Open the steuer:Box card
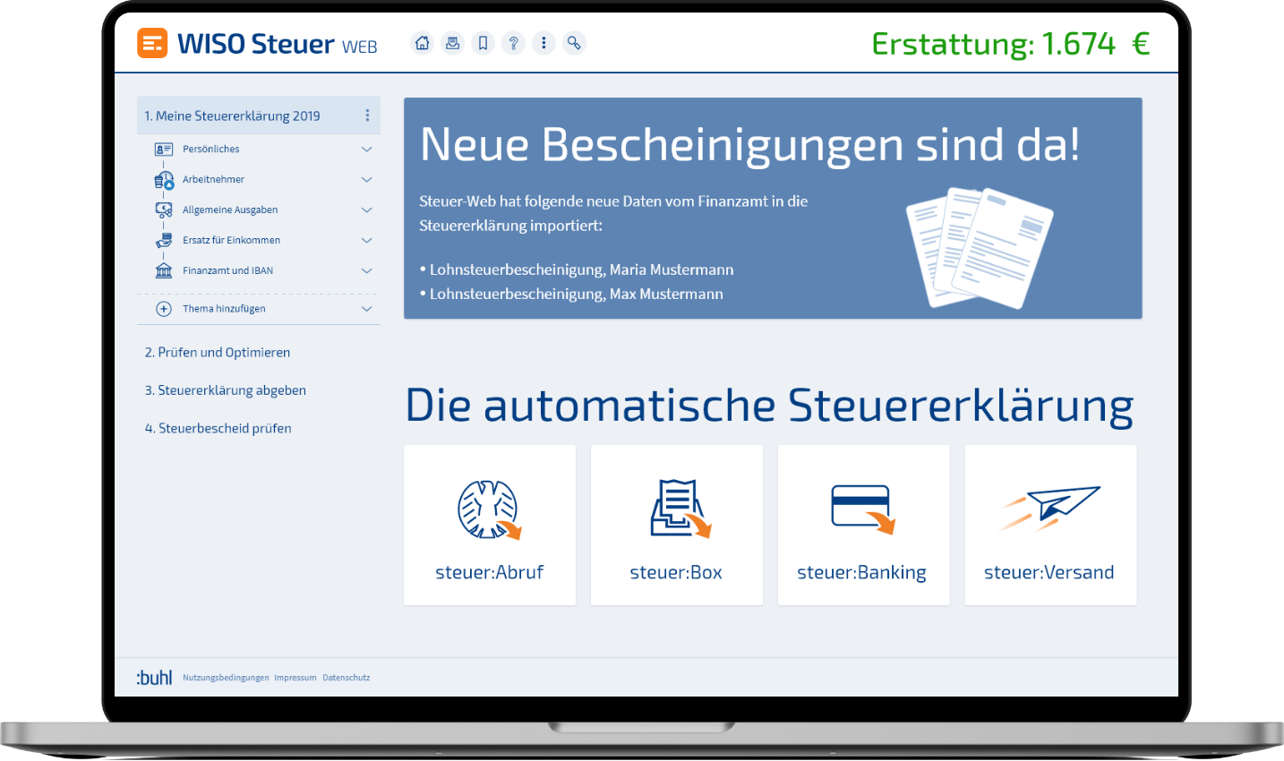The width and height of the screenshot is (1284, 761). pos(677,526)
